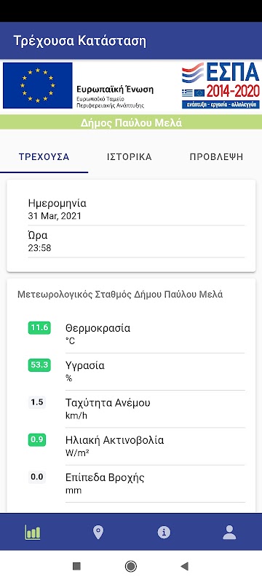Tap the 0.0 rain level badge

pos(36,477)
